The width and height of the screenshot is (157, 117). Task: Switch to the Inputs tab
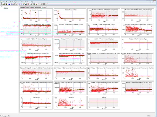pos(28,7)
